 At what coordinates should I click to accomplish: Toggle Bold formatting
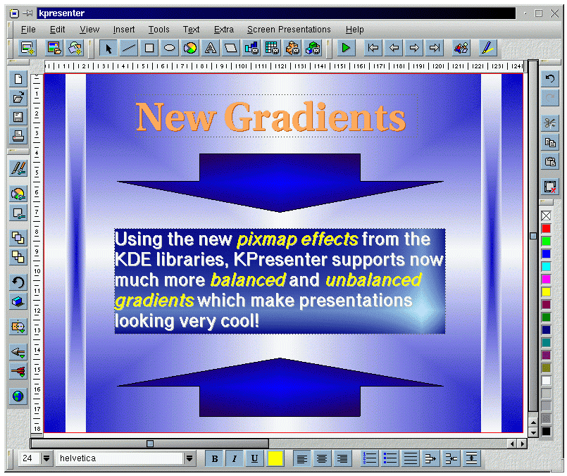(x=215, y=458)
